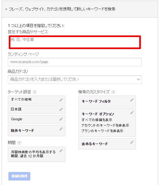Viewport: 161px width, 185px height.
Task: Click the 商品カテゴリ combo box field
Action: tap(74, 80)
